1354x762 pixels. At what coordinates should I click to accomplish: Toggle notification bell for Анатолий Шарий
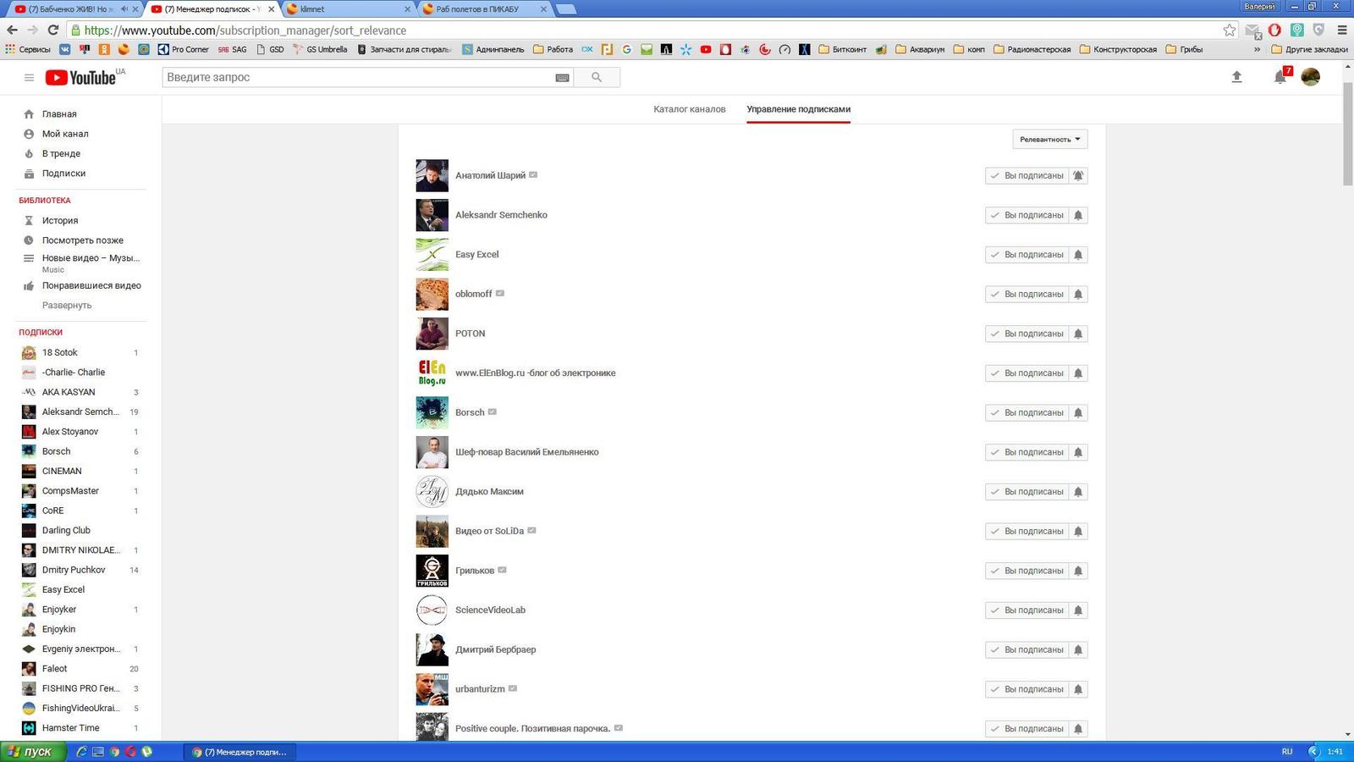1078,175
